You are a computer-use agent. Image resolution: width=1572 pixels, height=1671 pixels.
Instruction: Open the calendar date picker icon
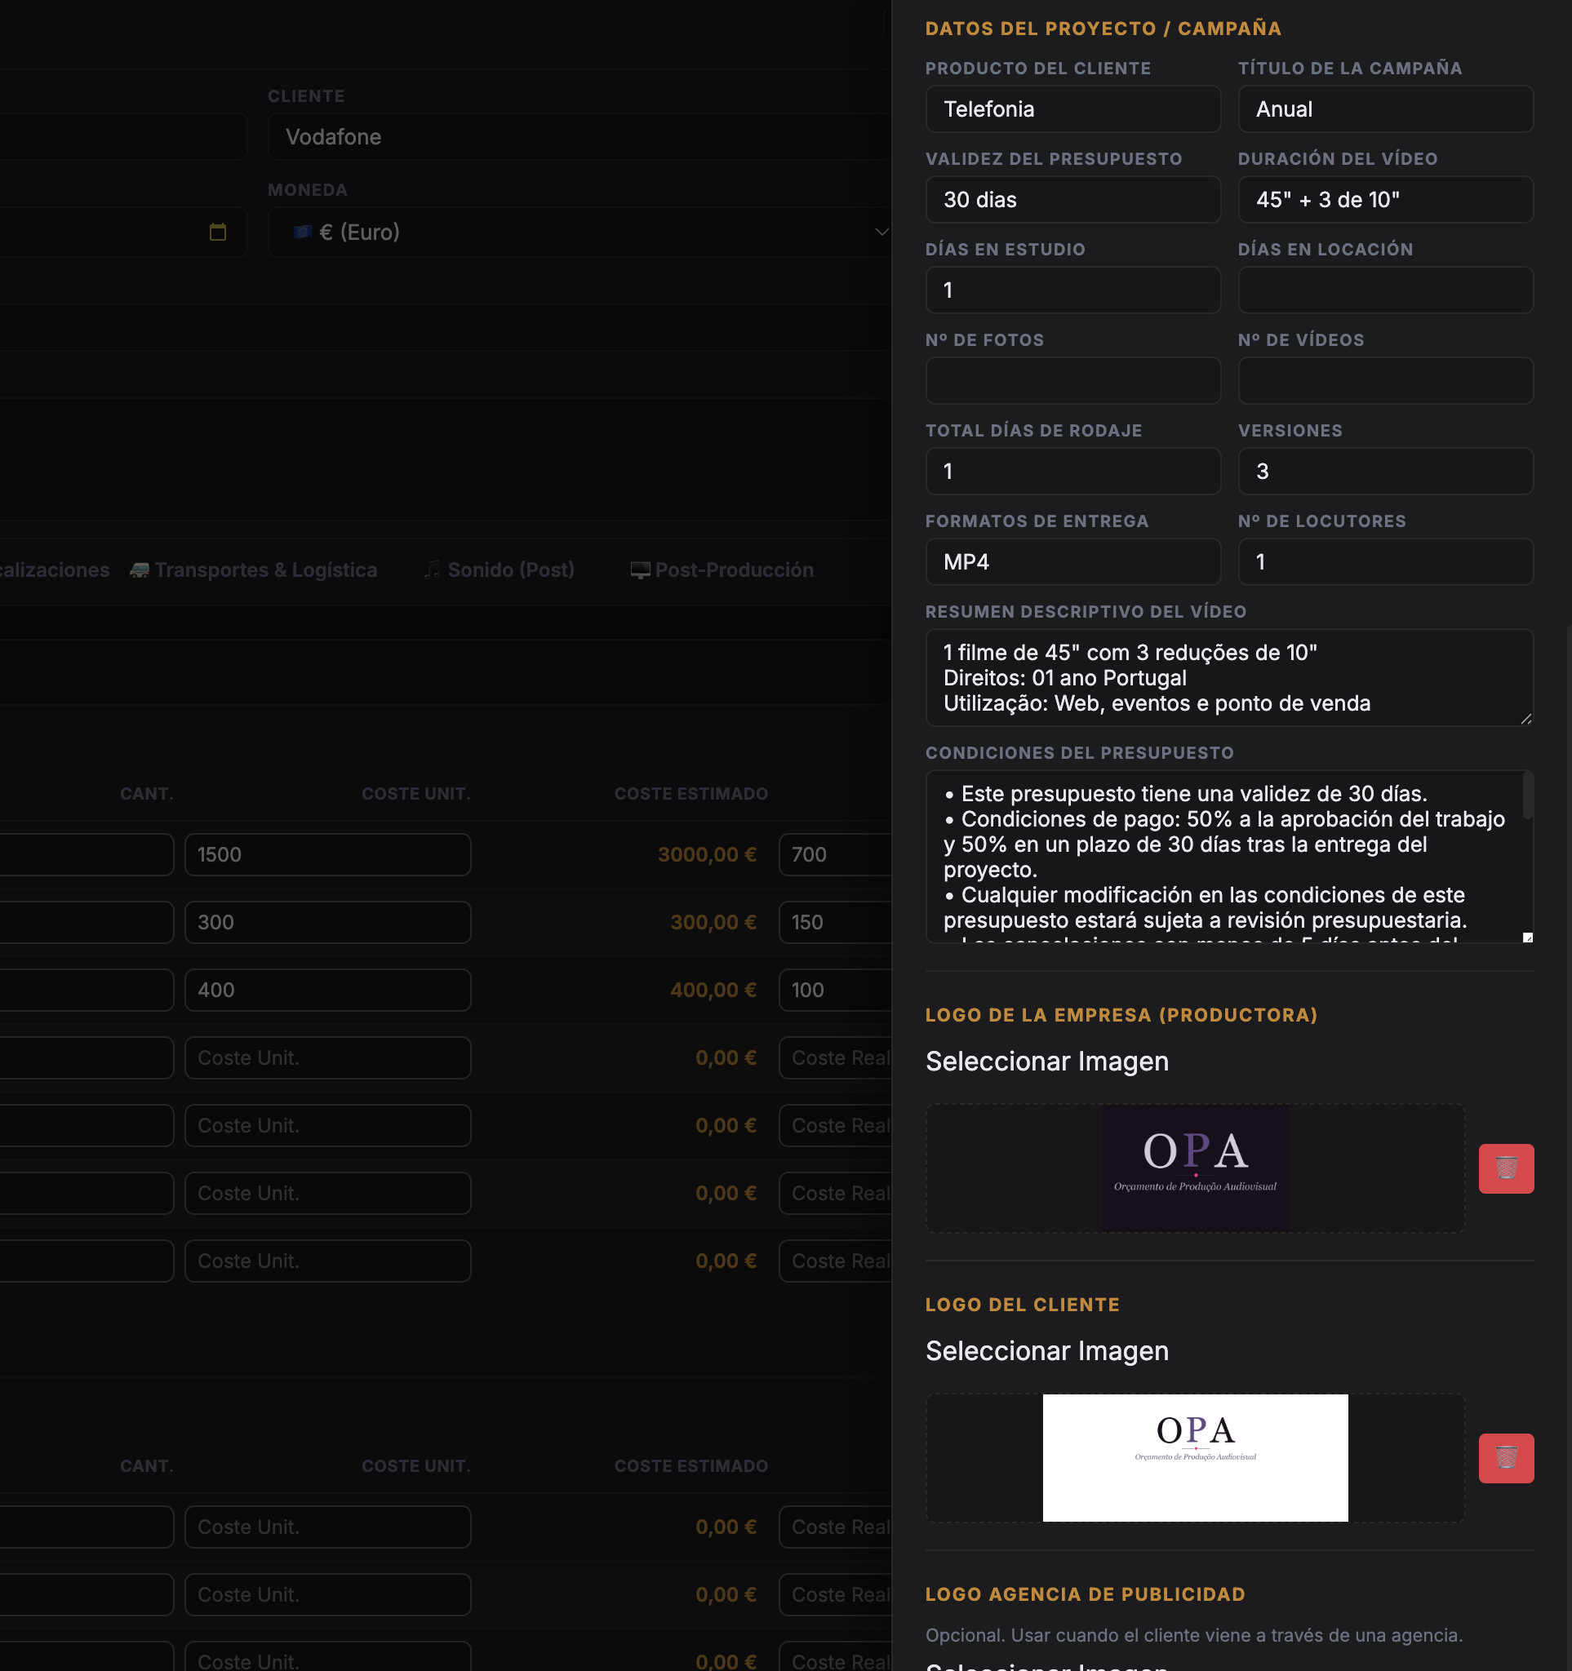click(218, 232)
